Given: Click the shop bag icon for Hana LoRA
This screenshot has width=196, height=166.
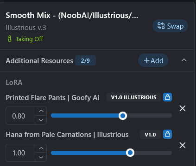Looking at the screenshot, I should pos(167,134).
